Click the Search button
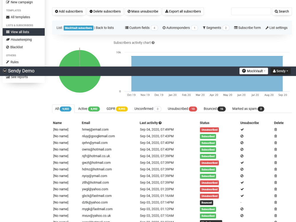 click(282, 11)
